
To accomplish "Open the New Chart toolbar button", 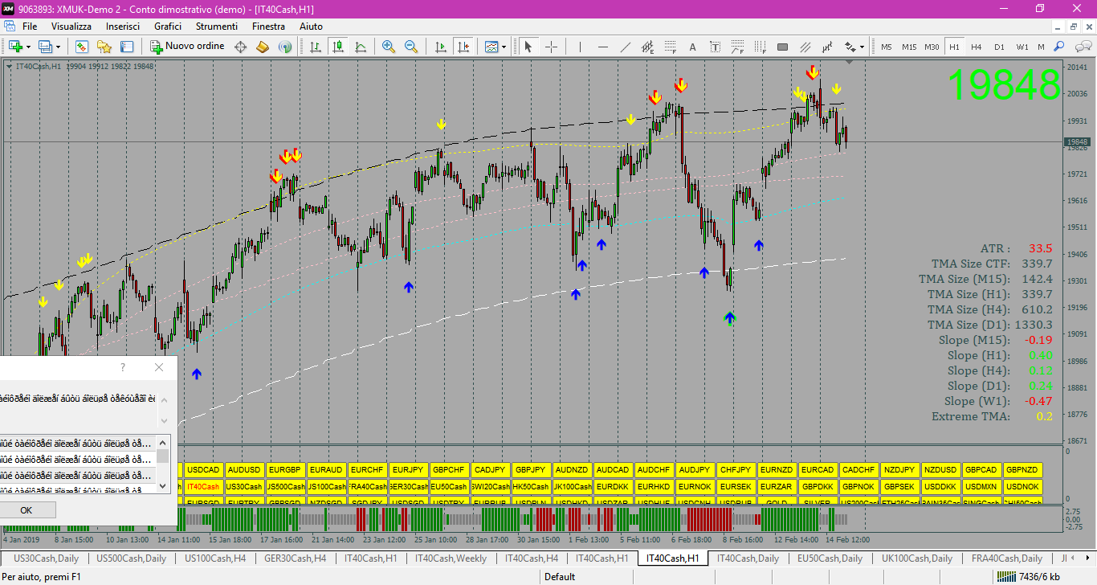I will 14,47.
